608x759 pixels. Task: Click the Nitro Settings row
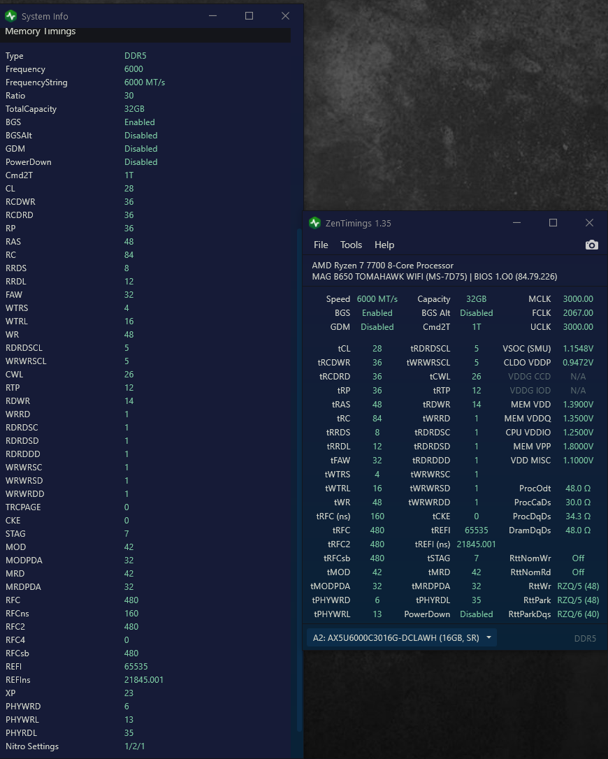[32, 746]
